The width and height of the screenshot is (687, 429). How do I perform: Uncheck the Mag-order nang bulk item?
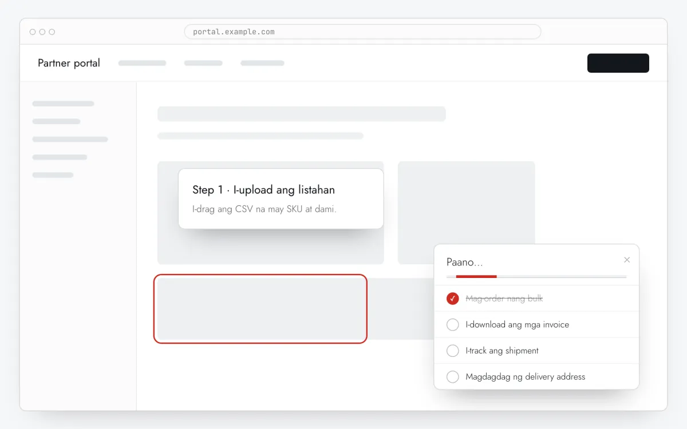[452, 299]
